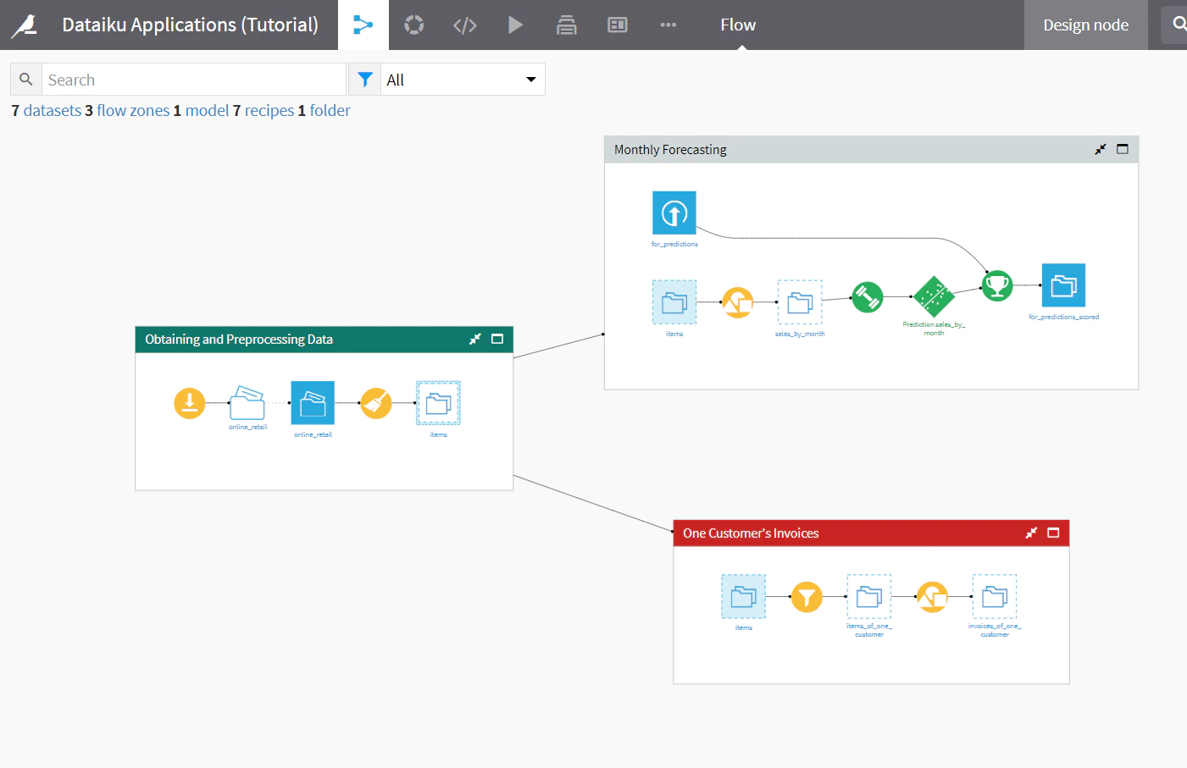Click the sales_by_month label text
The height and width of the screenshot is (768, 1187).
pos(800,334)
